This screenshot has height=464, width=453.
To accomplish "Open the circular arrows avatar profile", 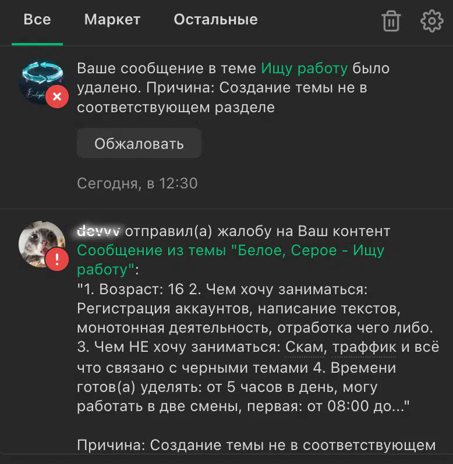I will point(41,81).
